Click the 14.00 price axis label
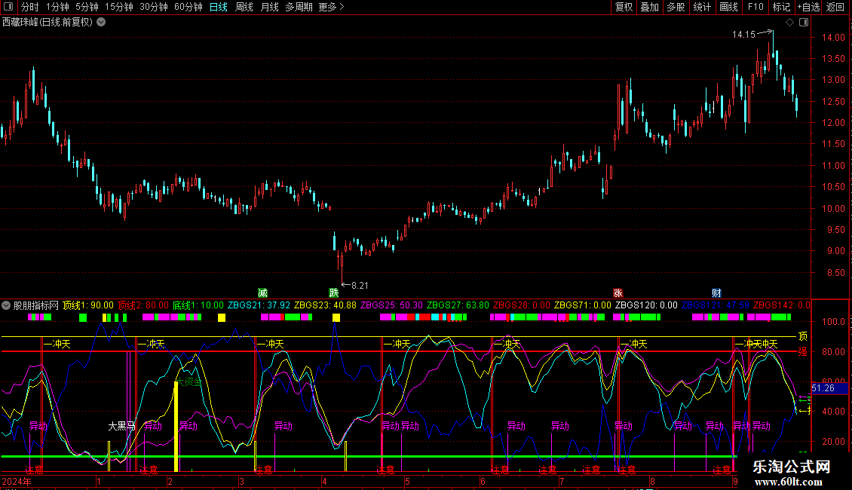 pyautogui.click(x=833, y=38)
